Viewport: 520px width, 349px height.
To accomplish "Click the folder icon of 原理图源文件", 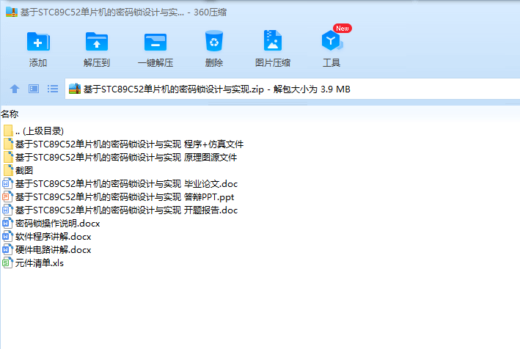I will point(8,158).
